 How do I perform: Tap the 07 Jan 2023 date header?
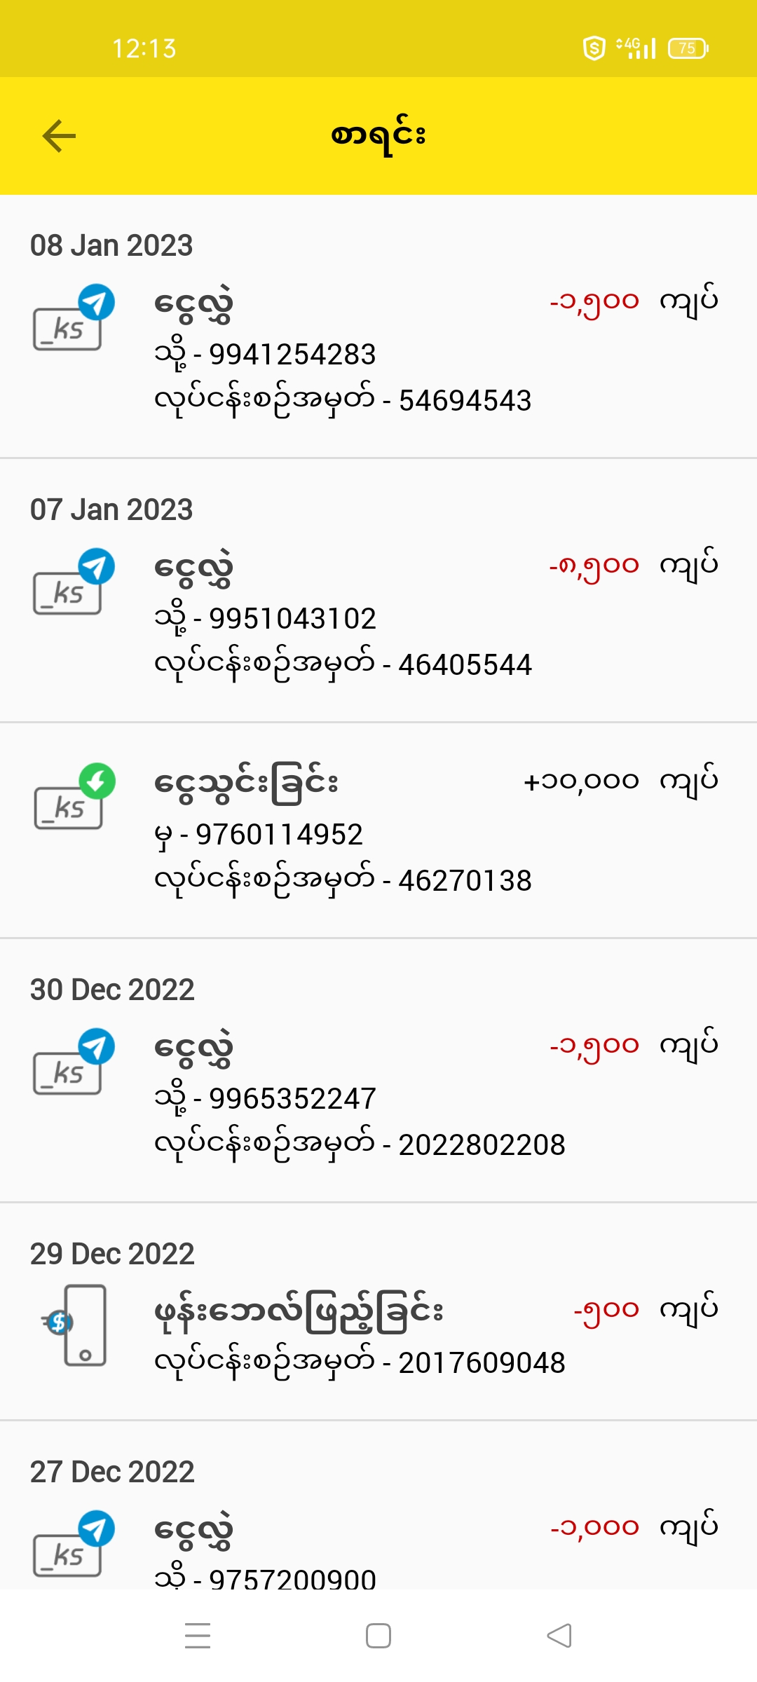[x=111, y=510]
